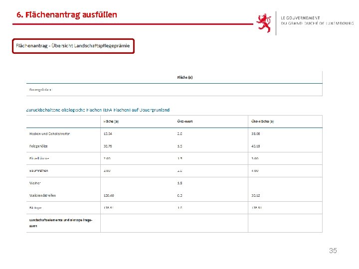Click the Öko-wert value in Weiher row
Screen dimensions: 359x269
(179, 183)
